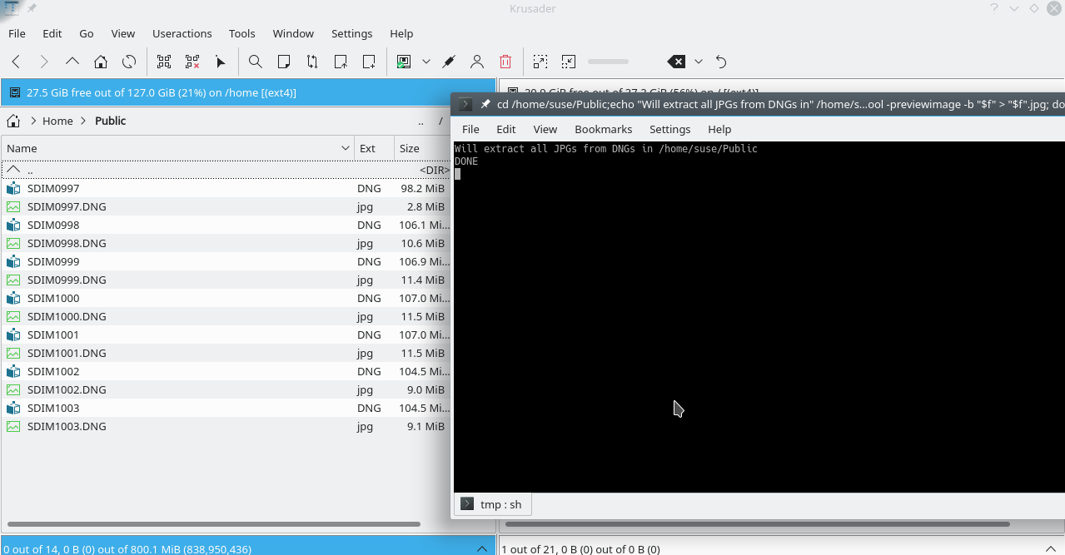1065x555 pixels.
Task: Click the question mark help icon in title bar
Action: point(994,8)
